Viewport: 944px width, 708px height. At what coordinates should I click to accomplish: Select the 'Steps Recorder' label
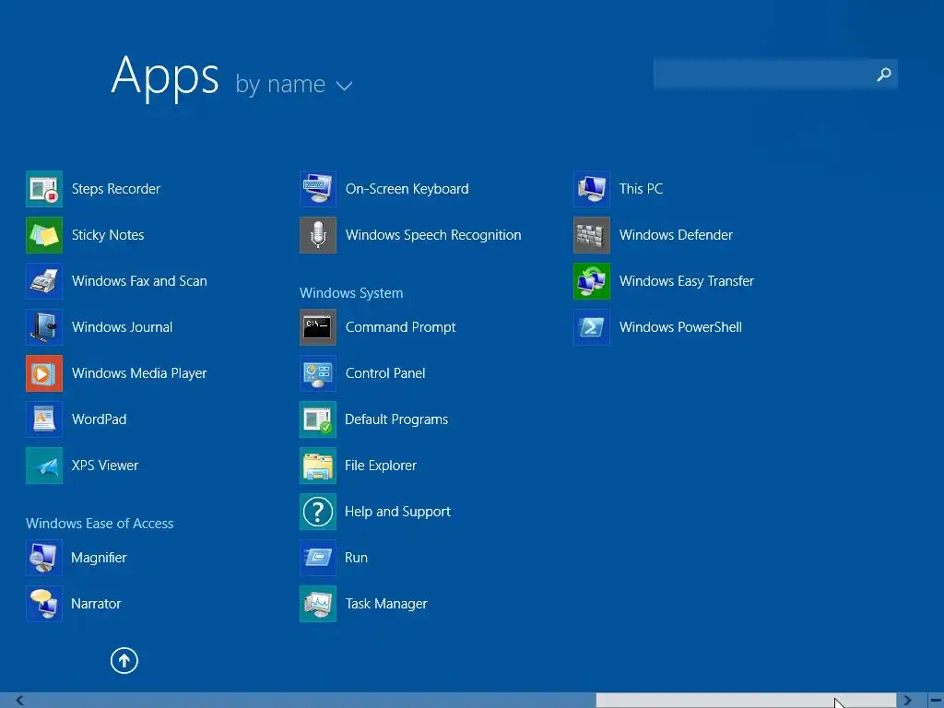point(115,189)
